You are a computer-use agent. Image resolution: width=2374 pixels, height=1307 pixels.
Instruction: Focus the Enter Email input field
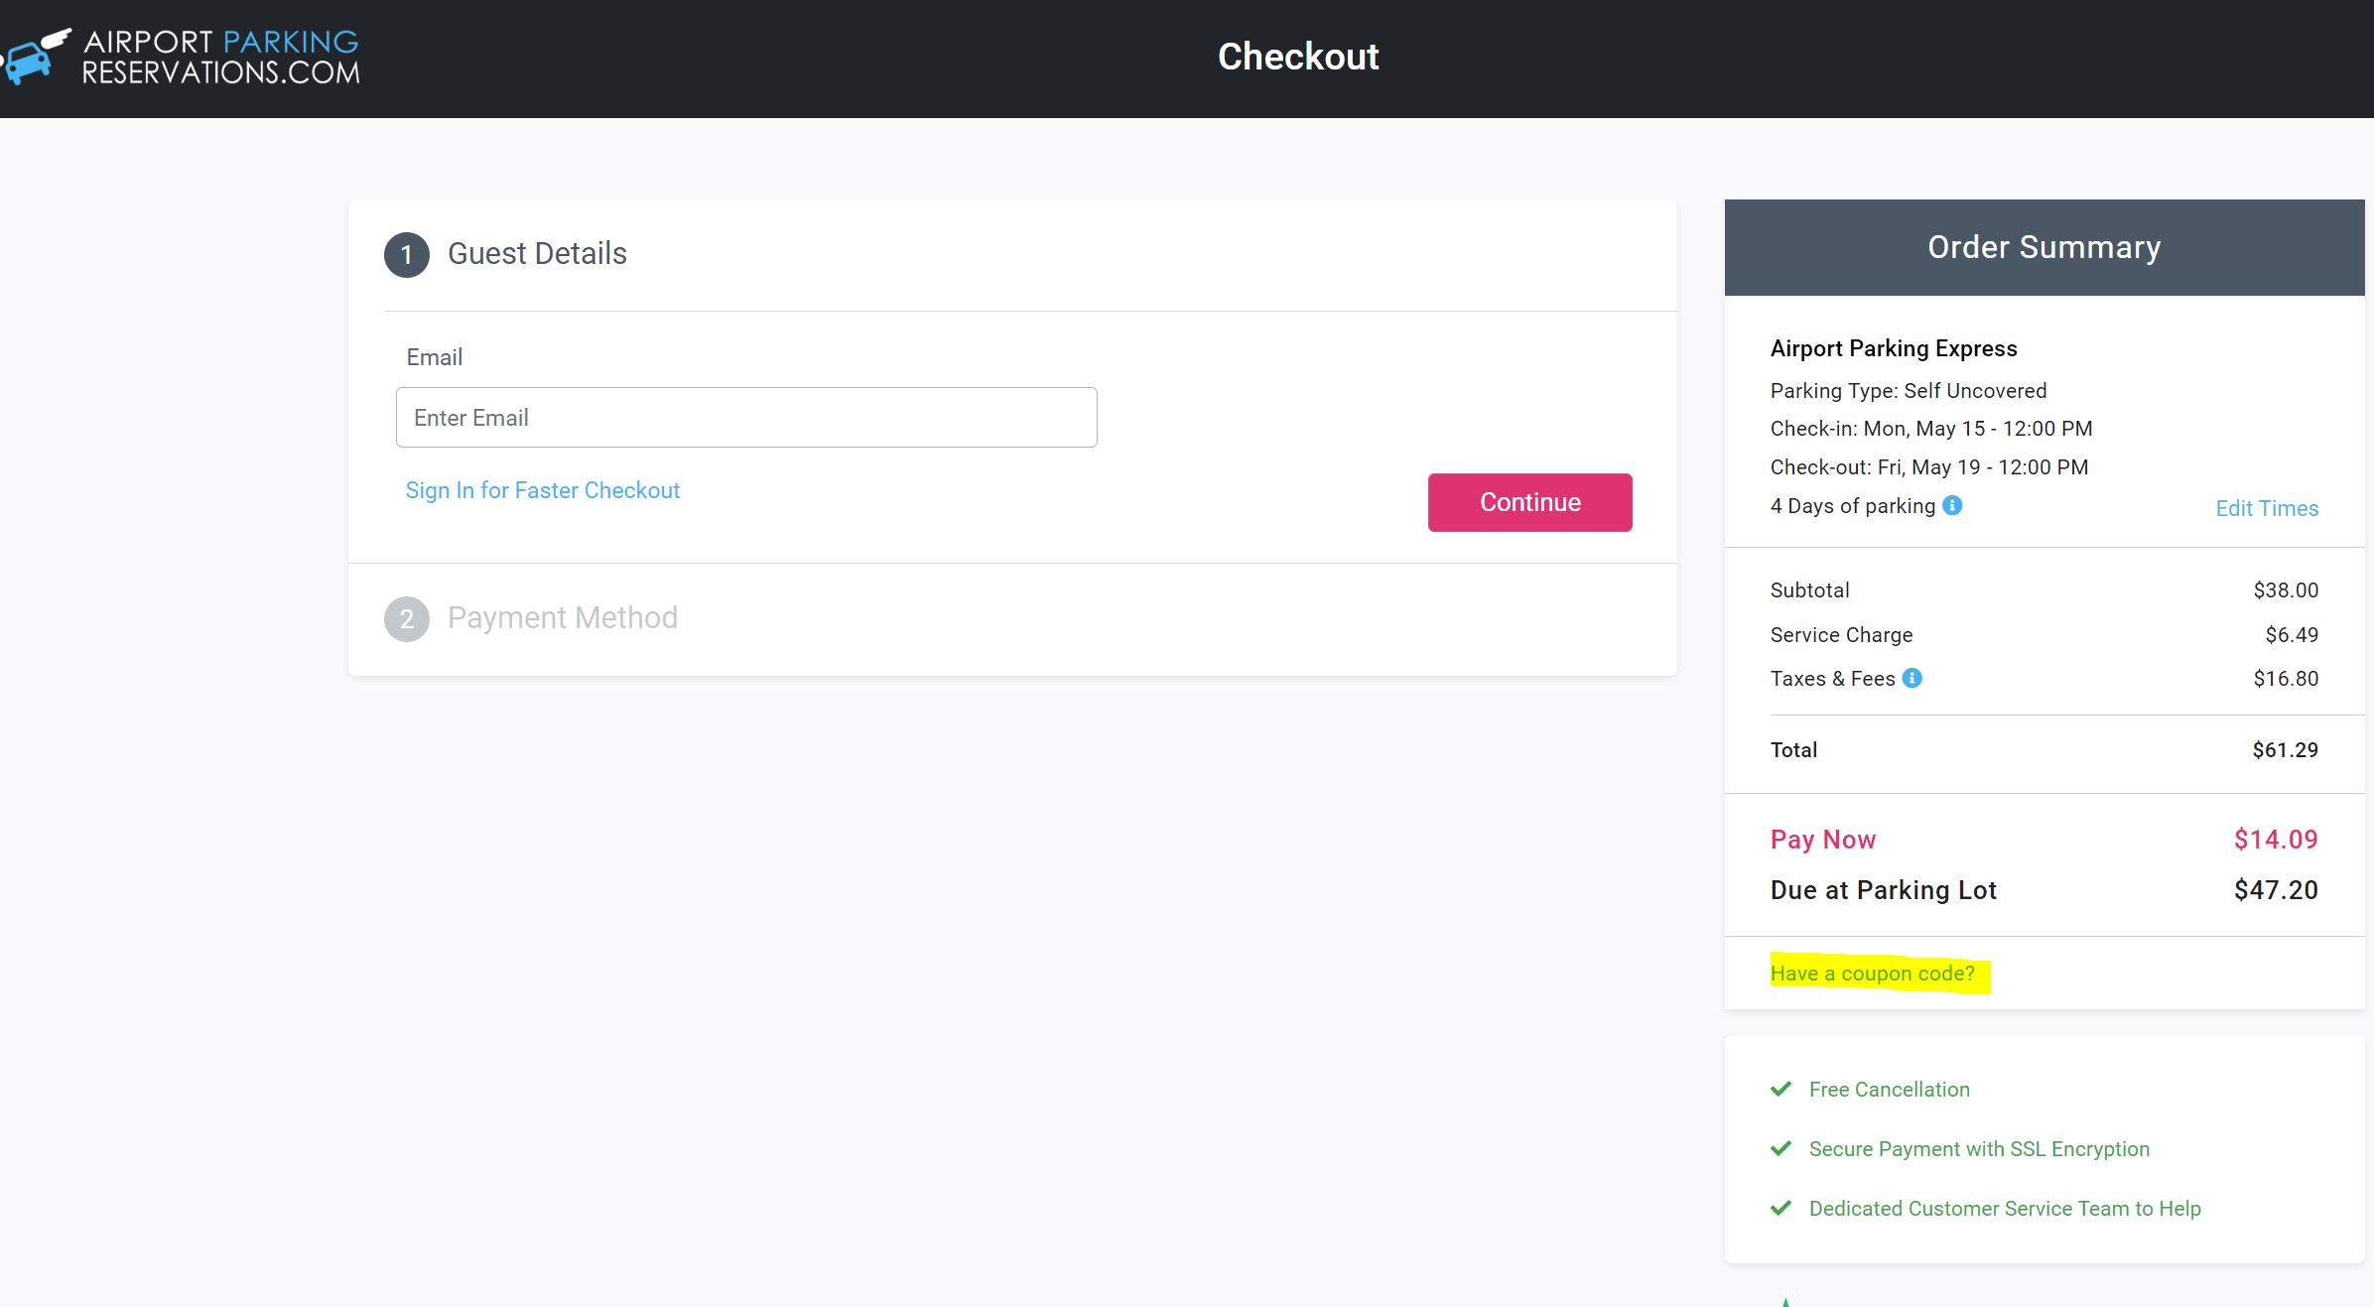[x=746, y=418]
